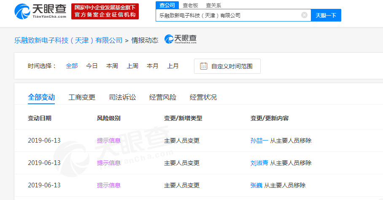383x200 pixels.
Task: Open the 自定义时间范围 date picker
Action: point(227,66)
